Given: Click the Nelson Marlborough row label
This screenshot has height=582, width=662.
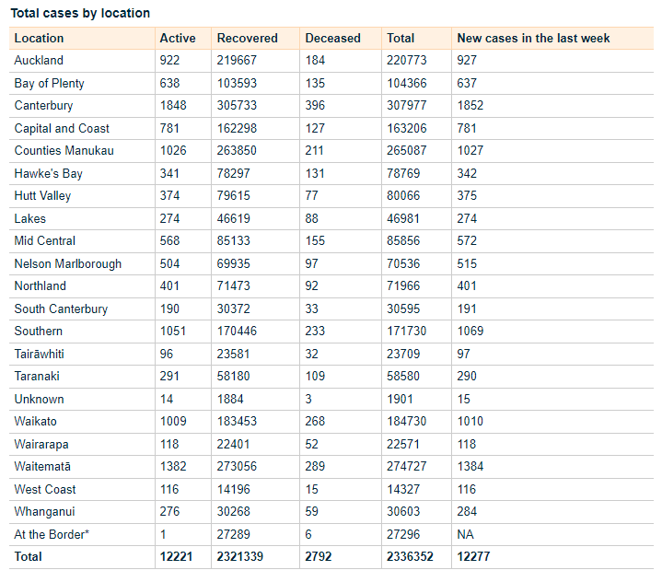Looking at the screenshot, I should [x=68, y=263].
